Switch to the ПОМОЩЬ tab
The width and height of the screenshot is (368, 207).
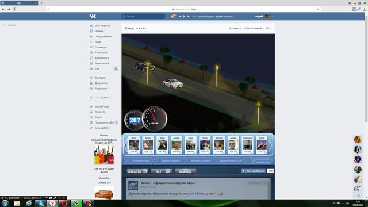click(185, 171)
